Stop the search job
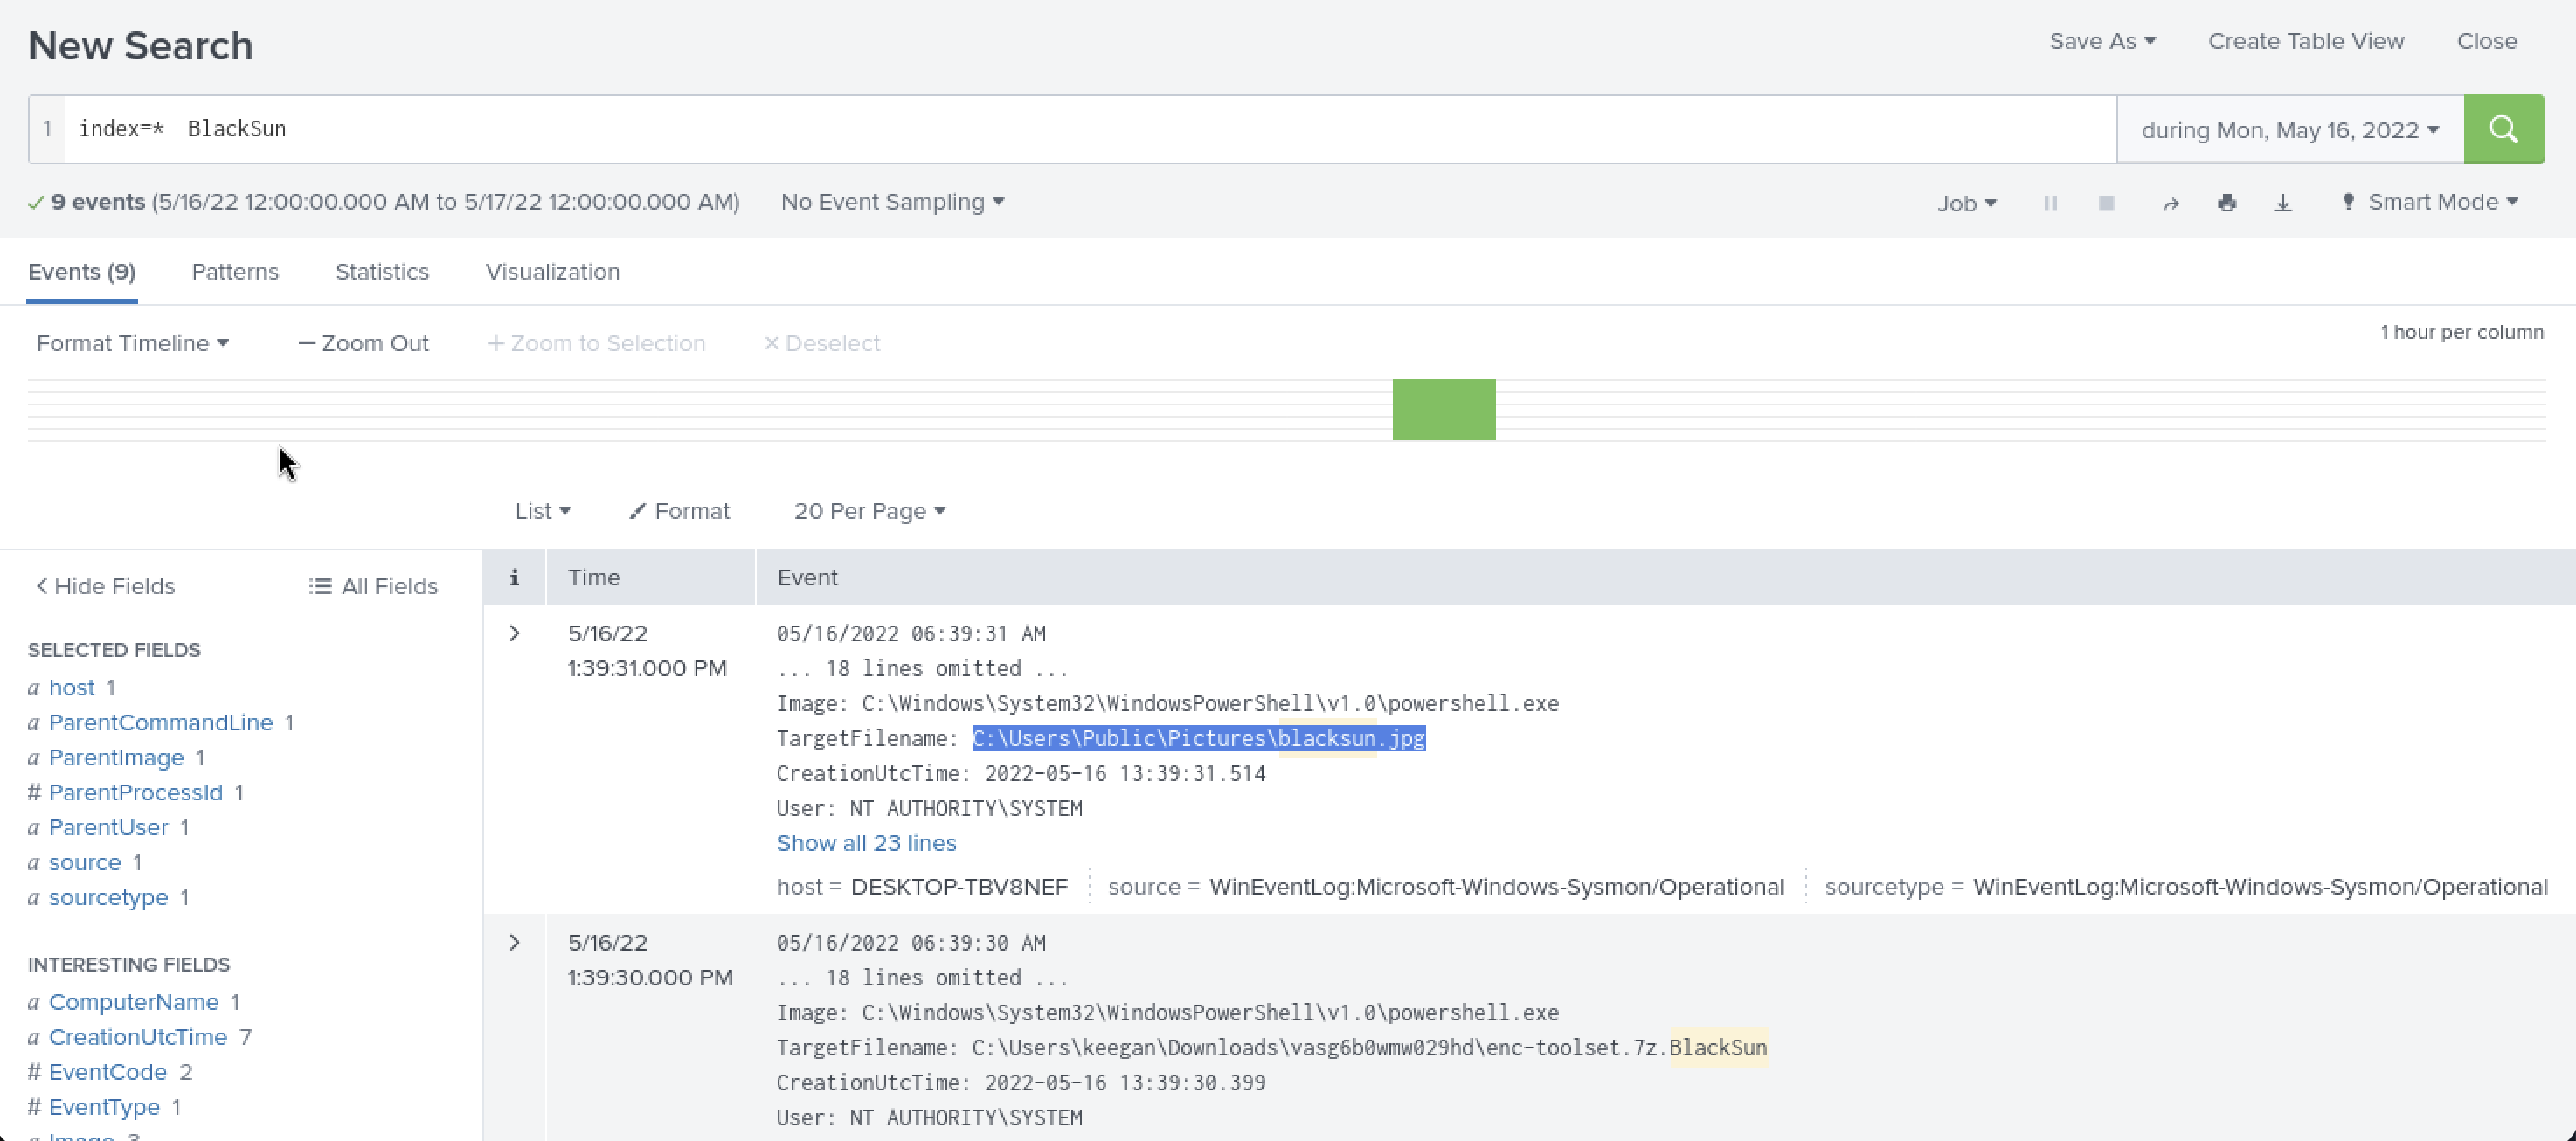Image resolution: width=2576 pixels, height=1141 pixels. 2106,203
